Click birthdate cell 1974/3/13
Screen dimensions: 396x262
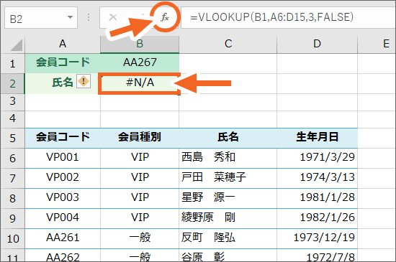pyautogui.click(x=318, y=179)
